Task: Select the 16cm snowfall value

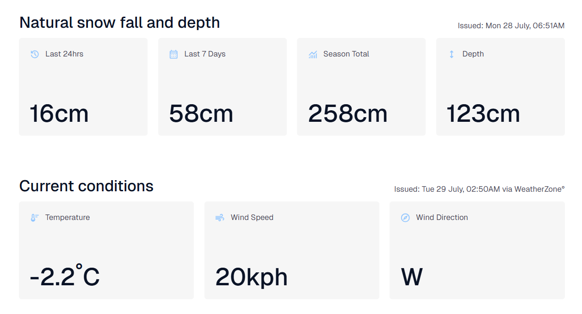Action: coord(59,114)
